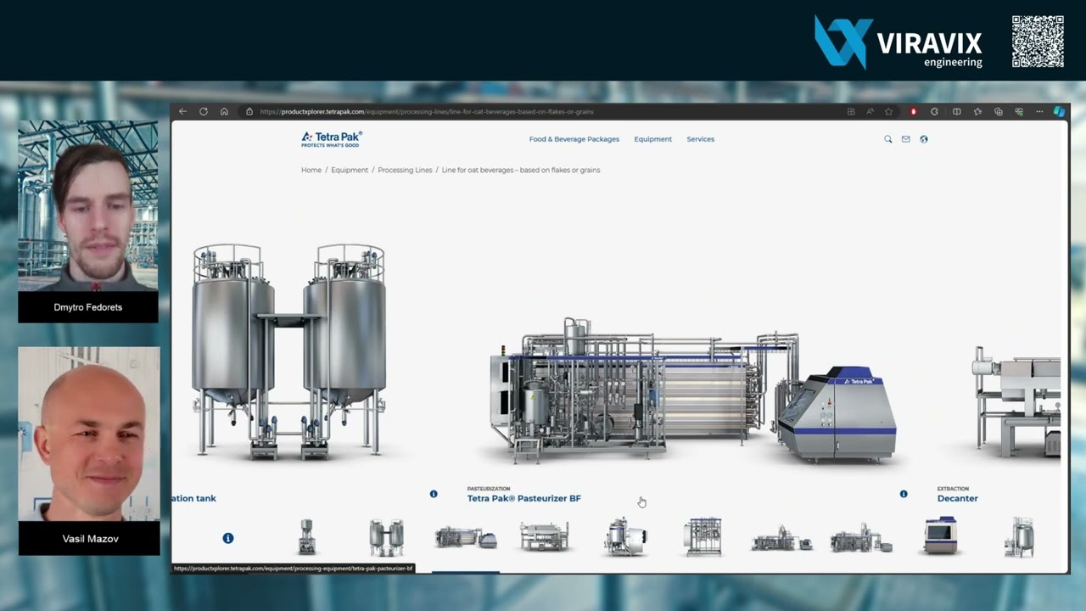
Task: Go back using browser back arrow
Action: (x=182, y=111)
